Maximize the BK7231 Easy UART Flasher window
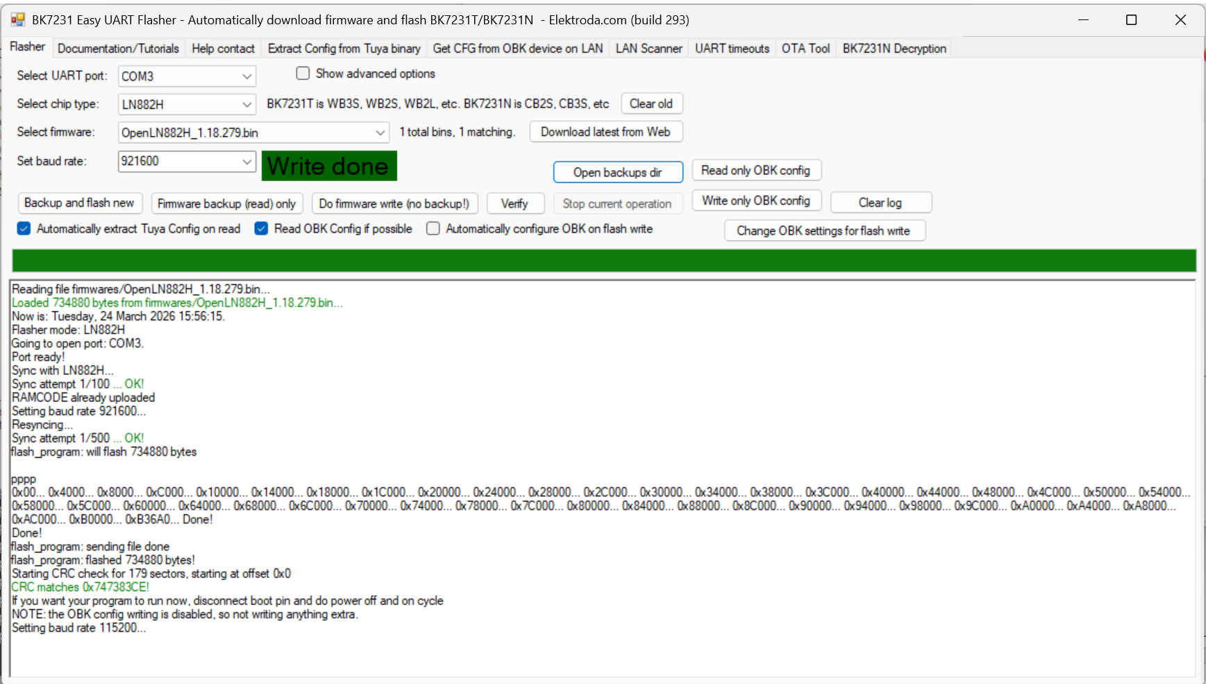This screenshot has width=1206, height=684. tap(1132, 20)
